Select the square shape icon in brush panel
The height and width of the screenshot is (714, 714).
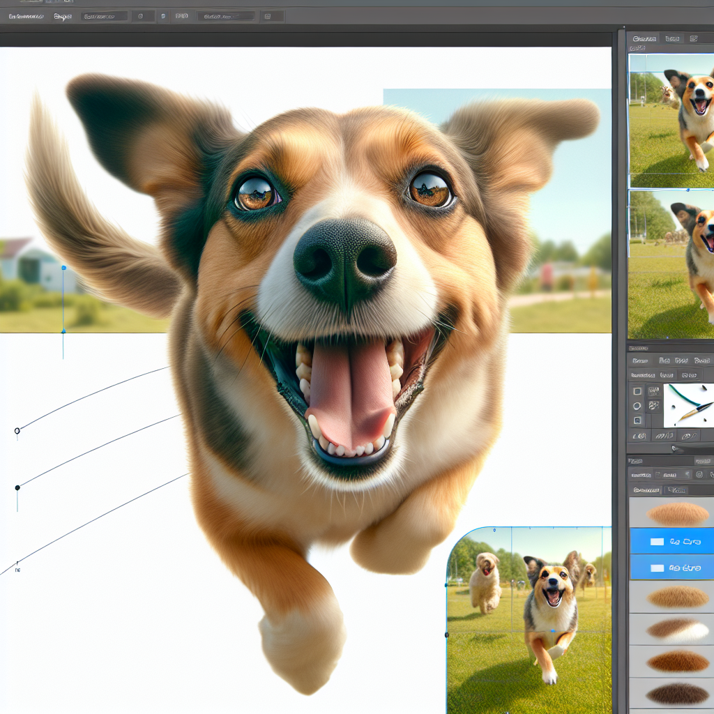pyautogui.click(x=637, y=391)
